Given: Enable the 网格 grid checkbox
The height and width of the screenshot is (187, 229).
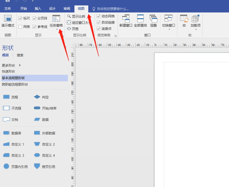Looking at the screenshot, I should (20, 27).
